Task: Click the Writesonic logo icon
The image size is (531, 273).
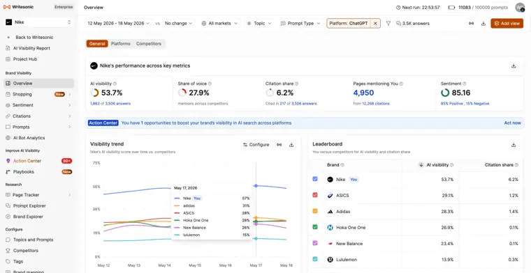Action: pyautogui.click(x=6, y=7)
